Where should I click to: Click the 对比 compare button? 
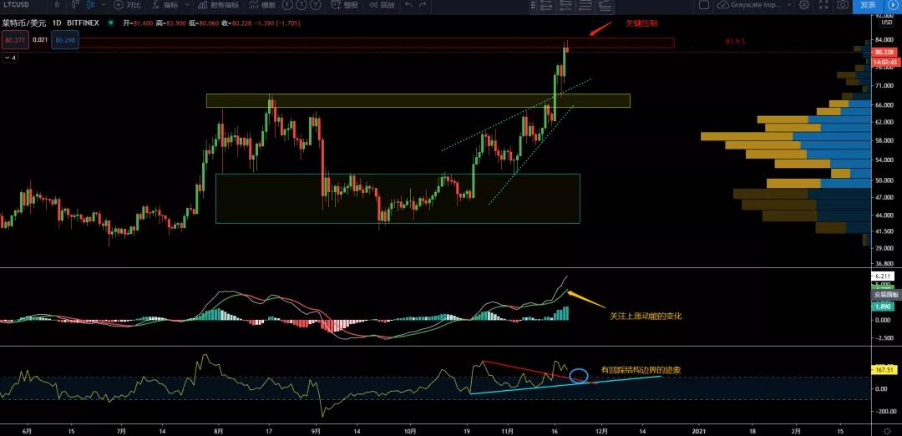click(127, 5)
